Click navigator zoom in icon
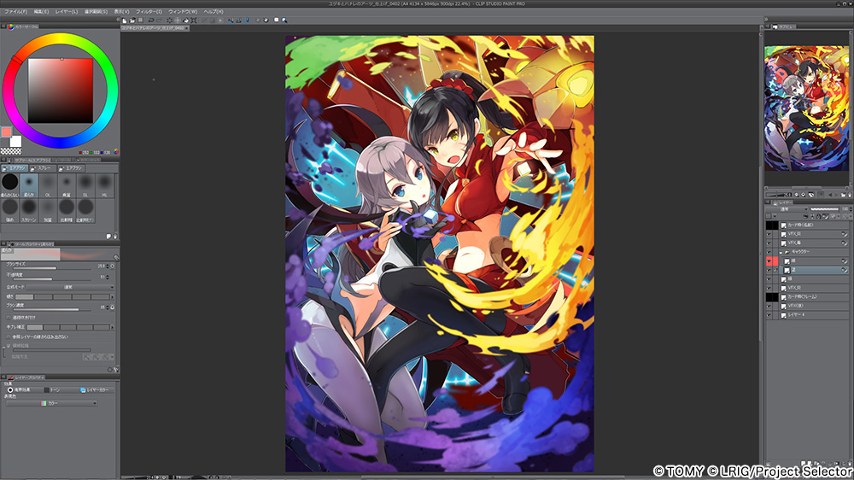This screenshot has height=480, width=854. 804,195
